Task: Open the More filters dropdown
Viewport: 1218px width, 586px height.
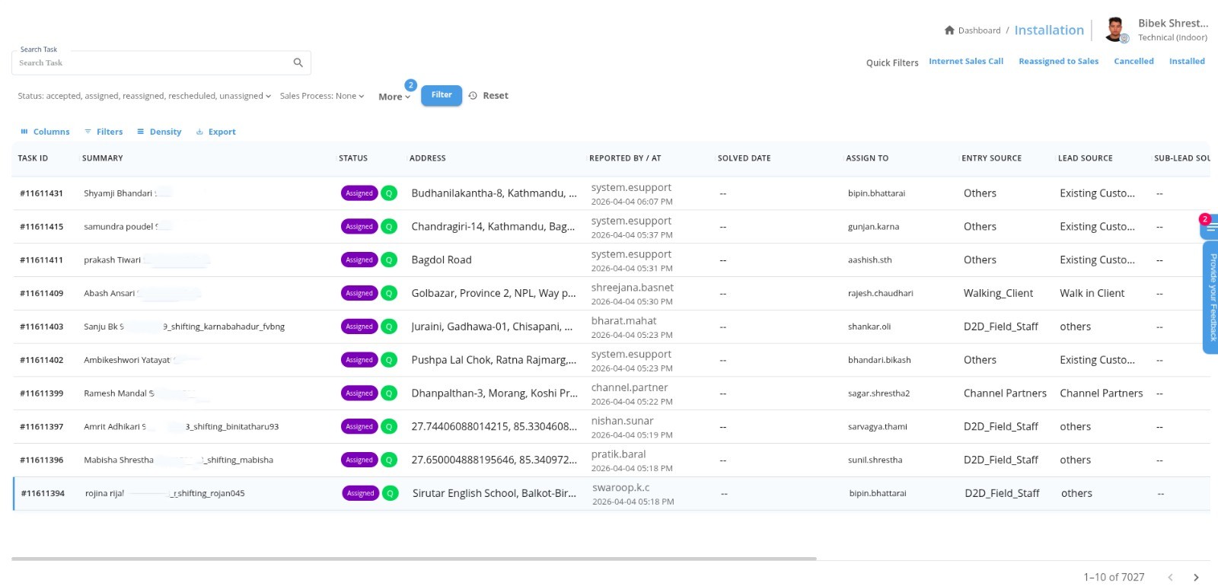Action: pyautogui.click(x=394, y=97)
